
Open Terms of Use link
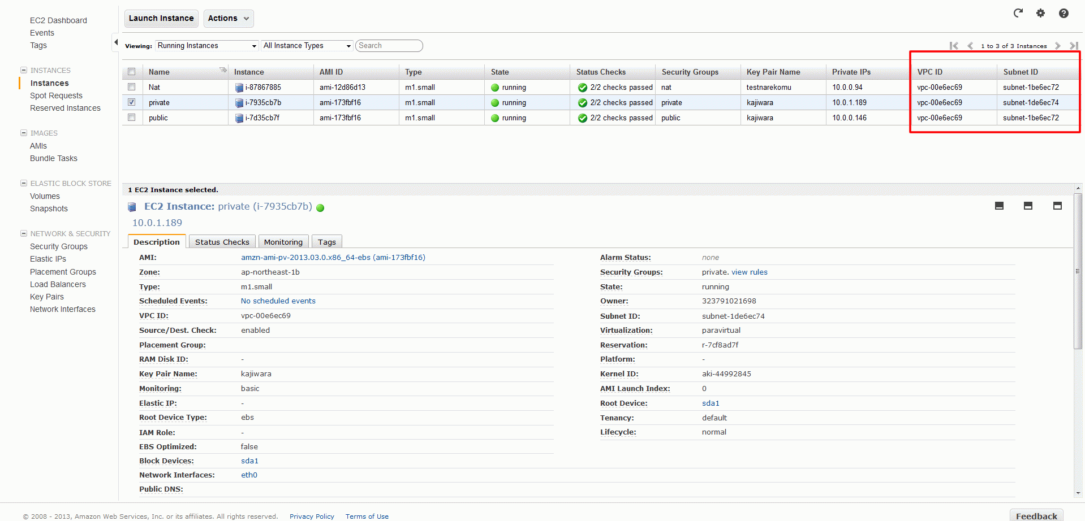(367, 516)
